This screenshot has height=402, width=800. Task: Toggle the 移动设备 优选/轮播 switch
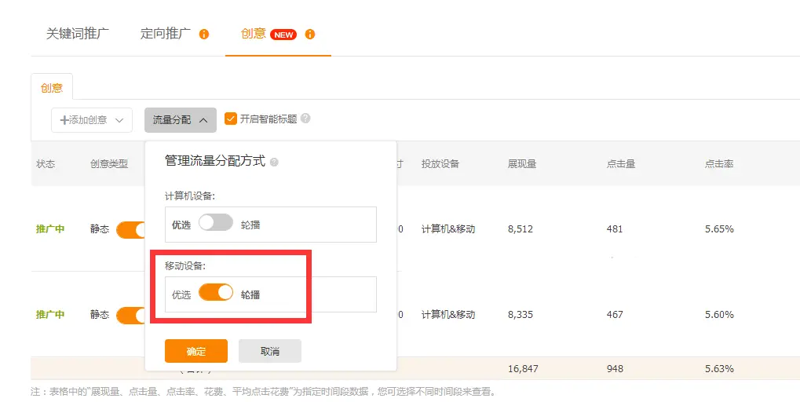coord(216,293)
